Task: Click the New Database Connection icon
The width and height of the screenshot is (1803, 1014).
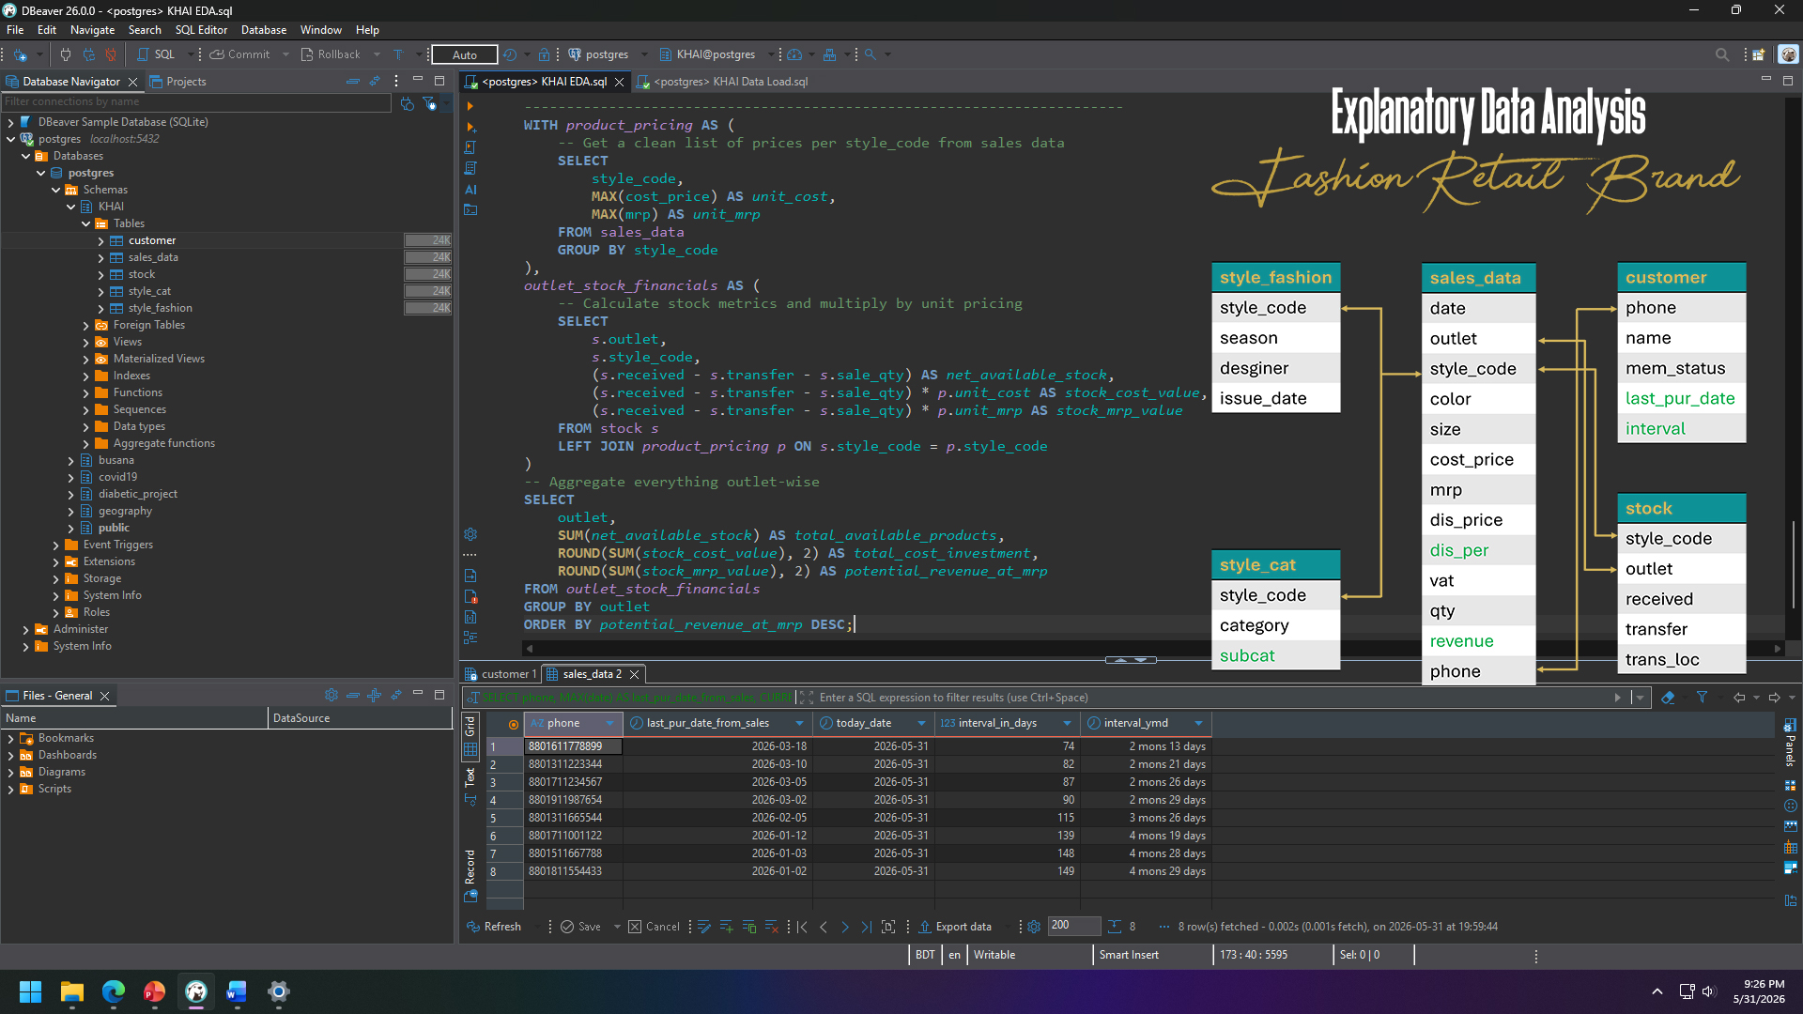Action: tap(21, 54)
